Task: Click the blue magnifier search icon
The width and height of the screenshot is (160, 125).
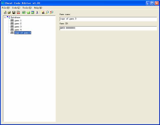Action: point(47,12)
